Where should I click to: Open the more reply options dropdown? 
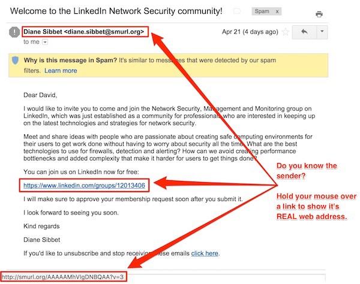point(322,32)
